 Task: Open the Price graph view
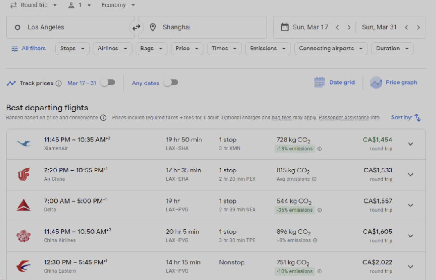pos(393,83)
